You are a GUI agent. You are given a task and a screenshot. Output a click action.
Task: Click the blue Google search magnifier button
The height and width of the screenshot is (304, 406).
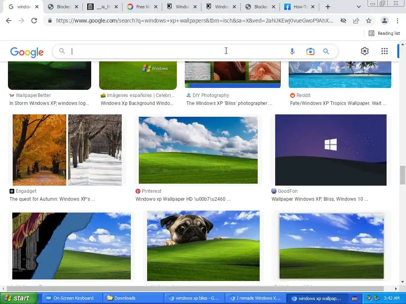[x=326, y=51]
